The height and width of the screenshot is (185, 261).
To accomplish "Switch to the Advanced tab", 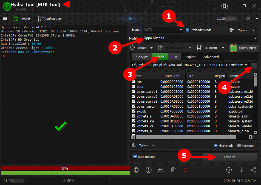I will tap(211, 57).
